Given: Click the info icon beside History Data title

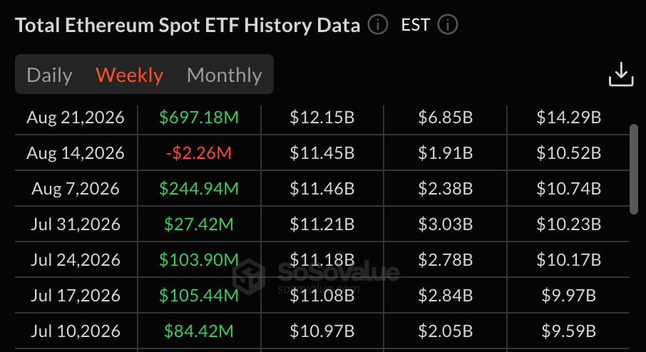Looking at the screenshot, I should click(378, 25).
